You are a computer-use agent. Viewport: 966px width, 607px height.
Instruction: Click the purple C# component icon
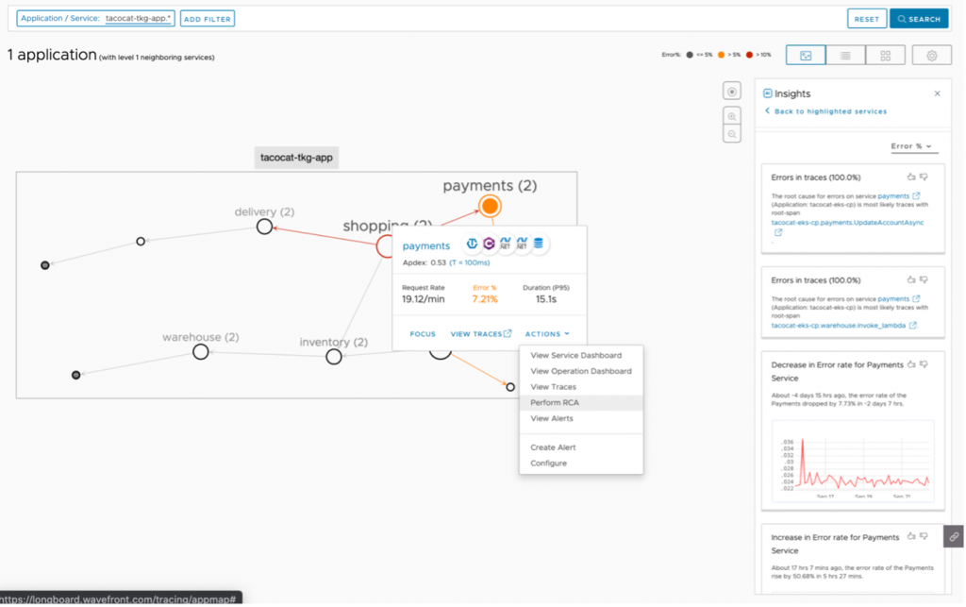(489, 244)
